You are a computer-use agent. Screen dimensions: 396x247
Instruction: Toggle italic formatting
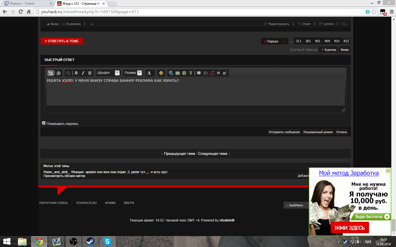pos(83,73)
